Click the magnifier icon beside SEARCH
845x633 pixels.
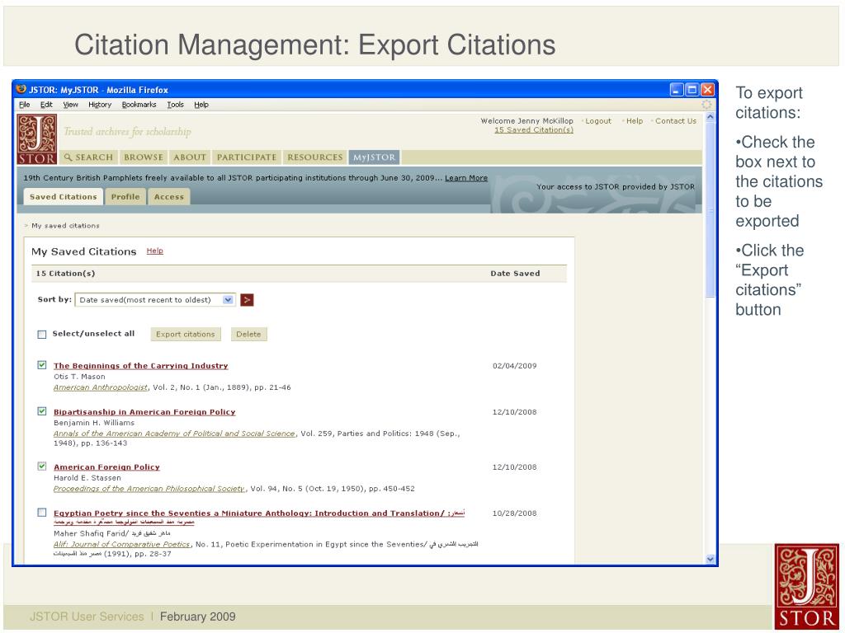click(68, 157)
